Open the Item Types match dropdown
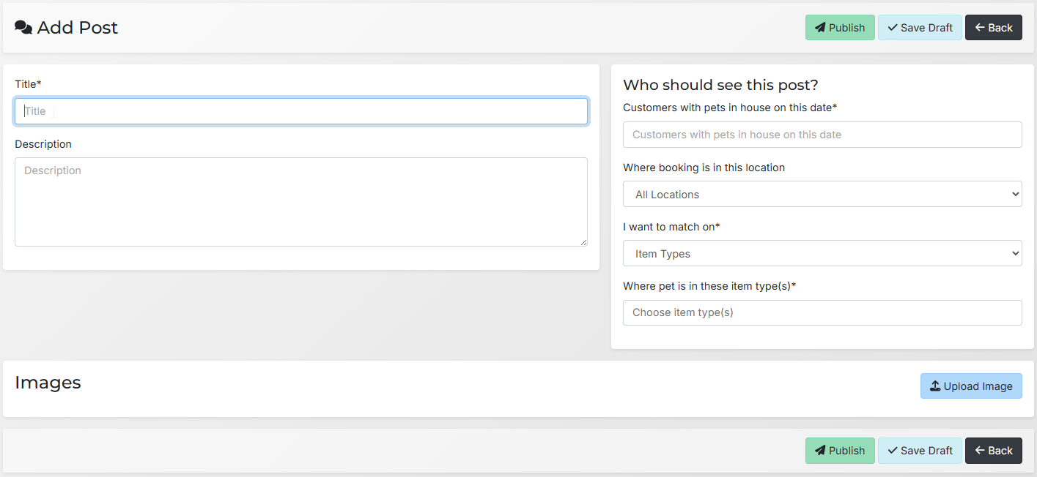 822,253
